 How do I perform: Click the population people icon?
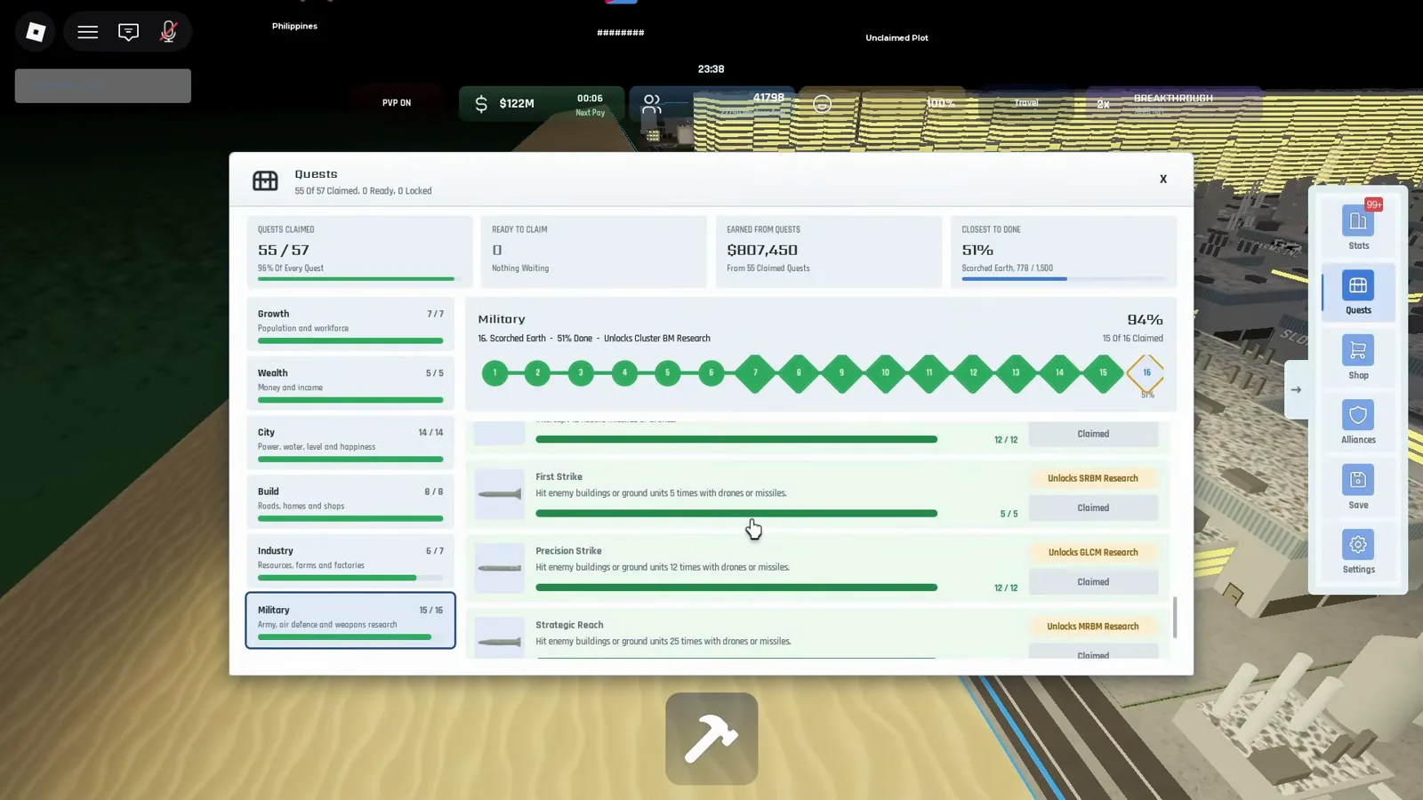[x=652, y=104]
